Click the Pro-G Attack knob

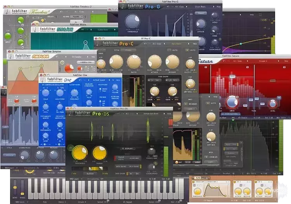201,24
